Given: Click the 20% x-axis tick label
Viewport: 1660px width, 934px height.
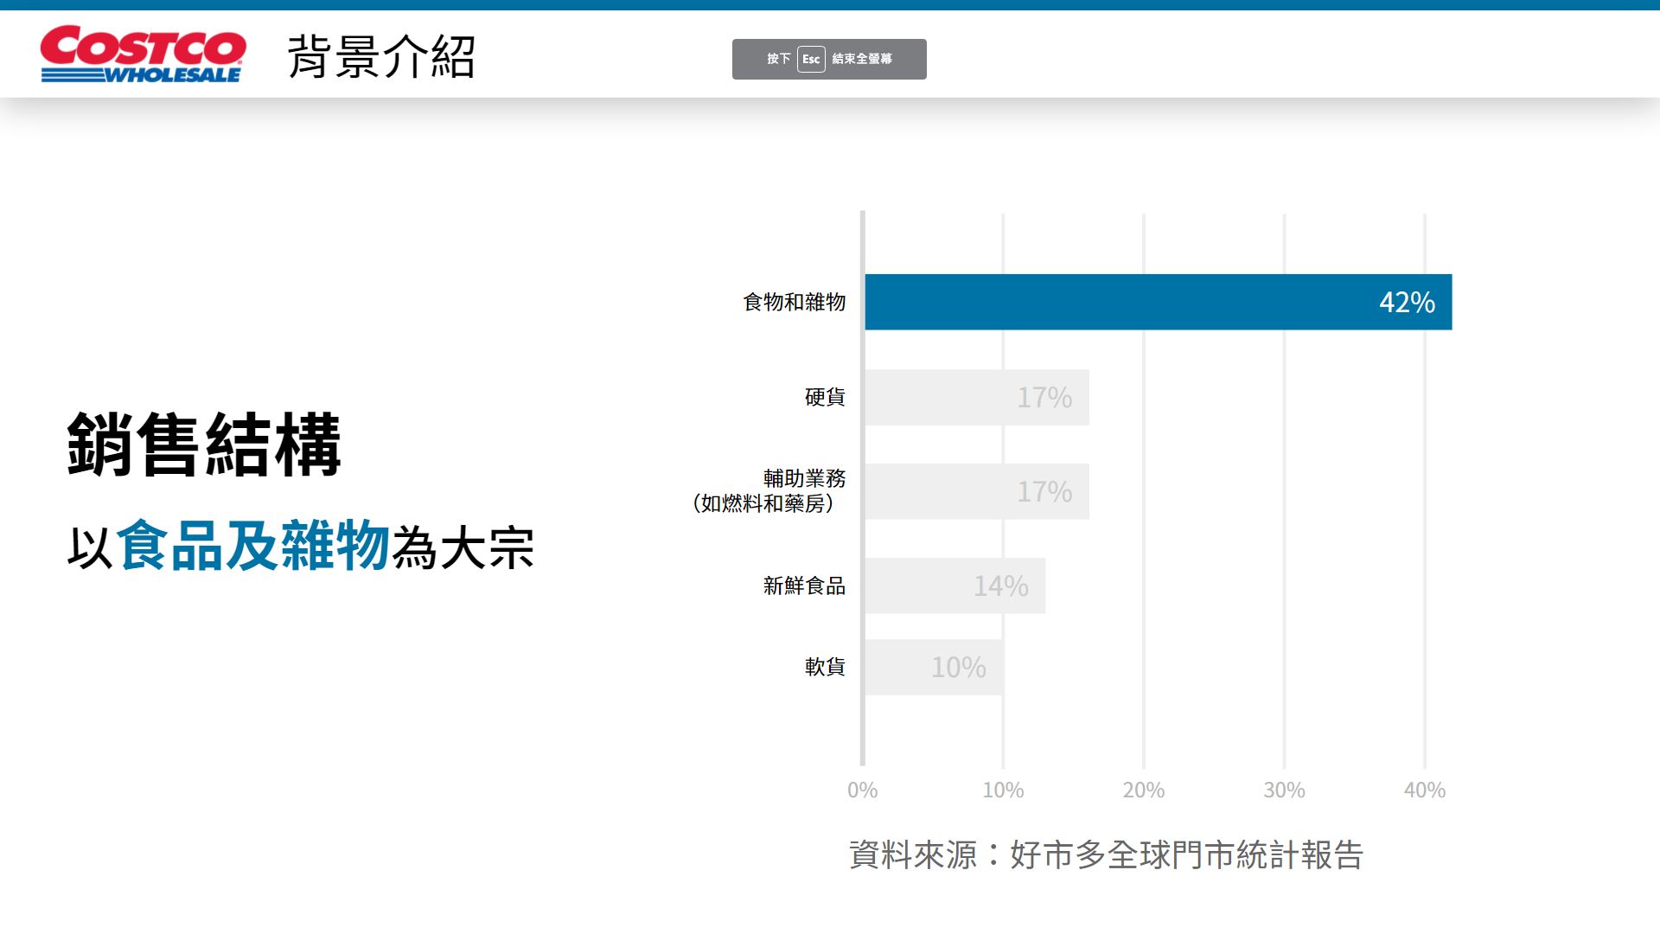Looking at the screenshot, I should pos(1143,790).
